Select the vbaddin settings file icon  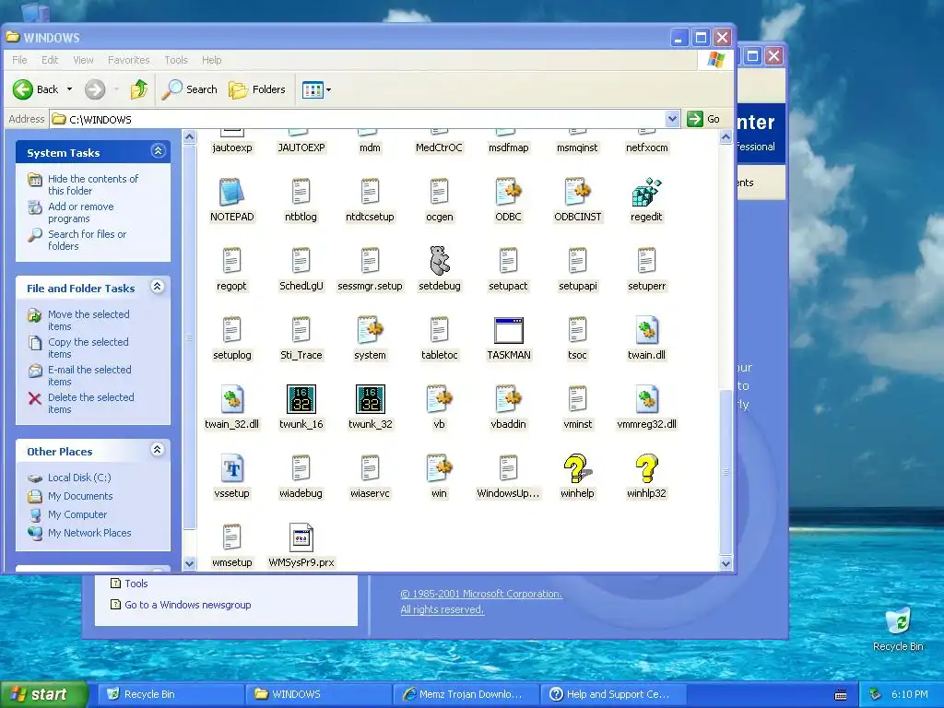(509, 399)
